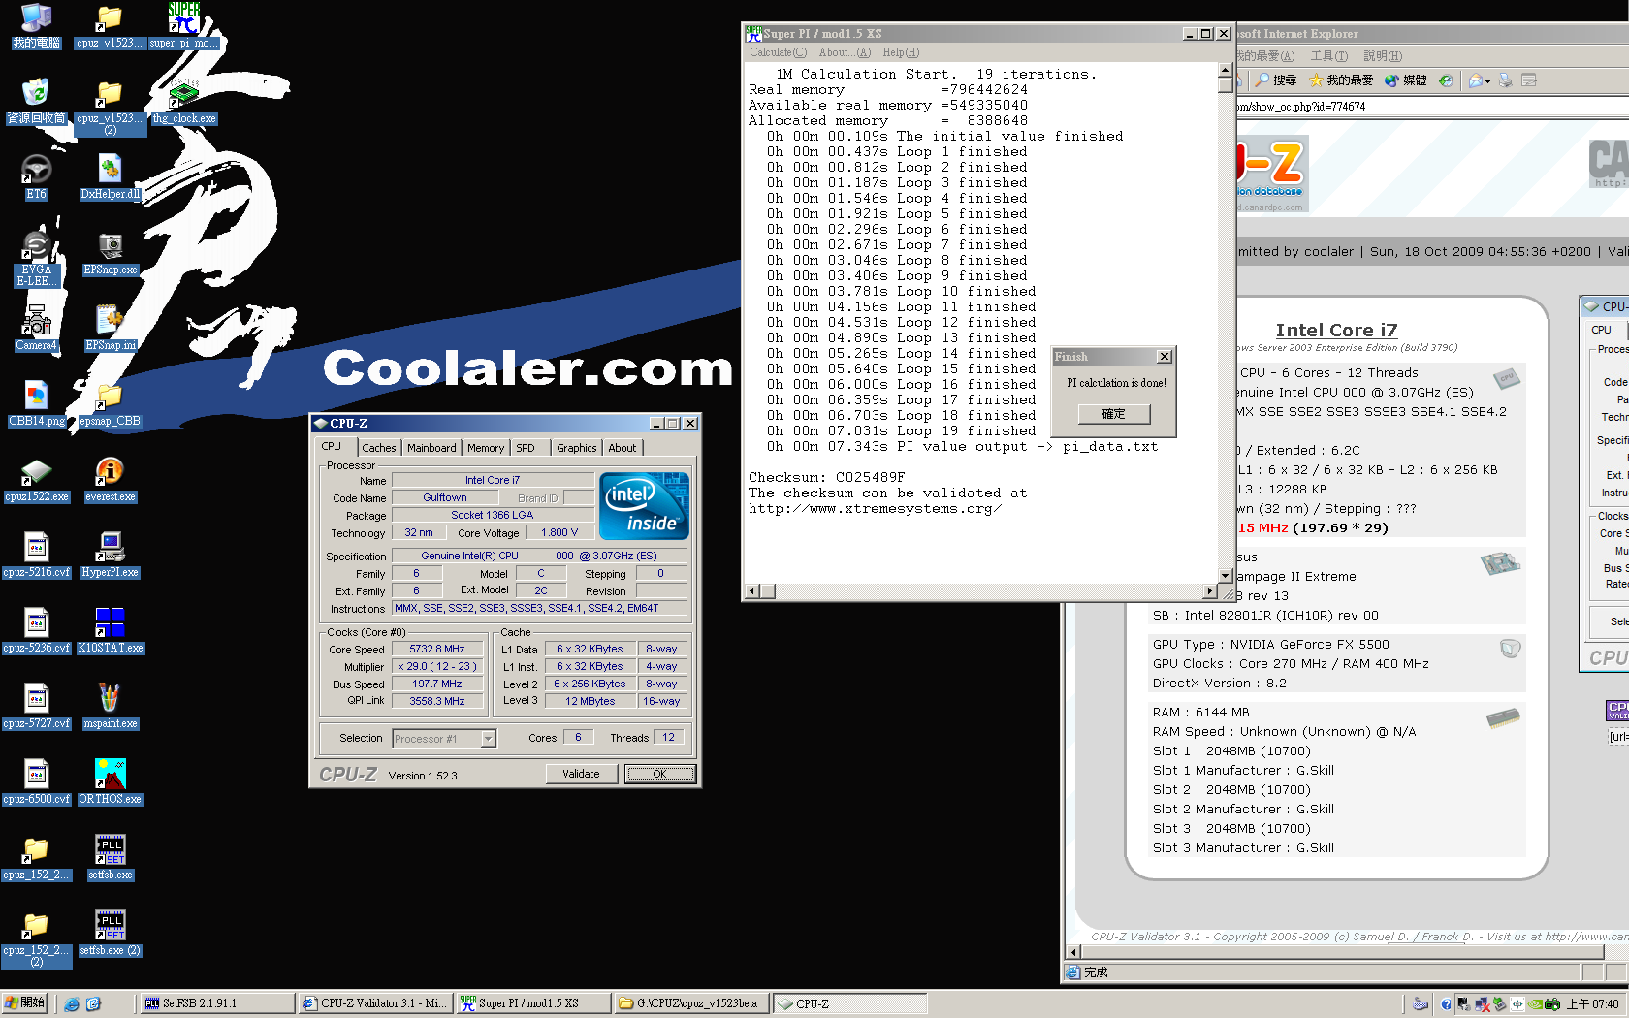Launch setfsb.exe desktop icon
The width and height of the screenshot is (1629, 1018).
(111, 858)
